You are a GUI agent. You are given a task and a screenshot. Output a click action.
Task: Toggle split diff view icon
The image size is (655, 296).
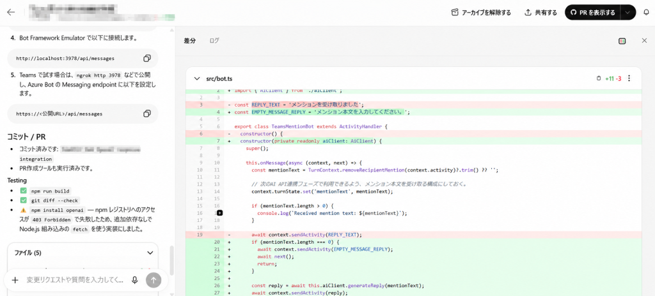tap(622, 41)
